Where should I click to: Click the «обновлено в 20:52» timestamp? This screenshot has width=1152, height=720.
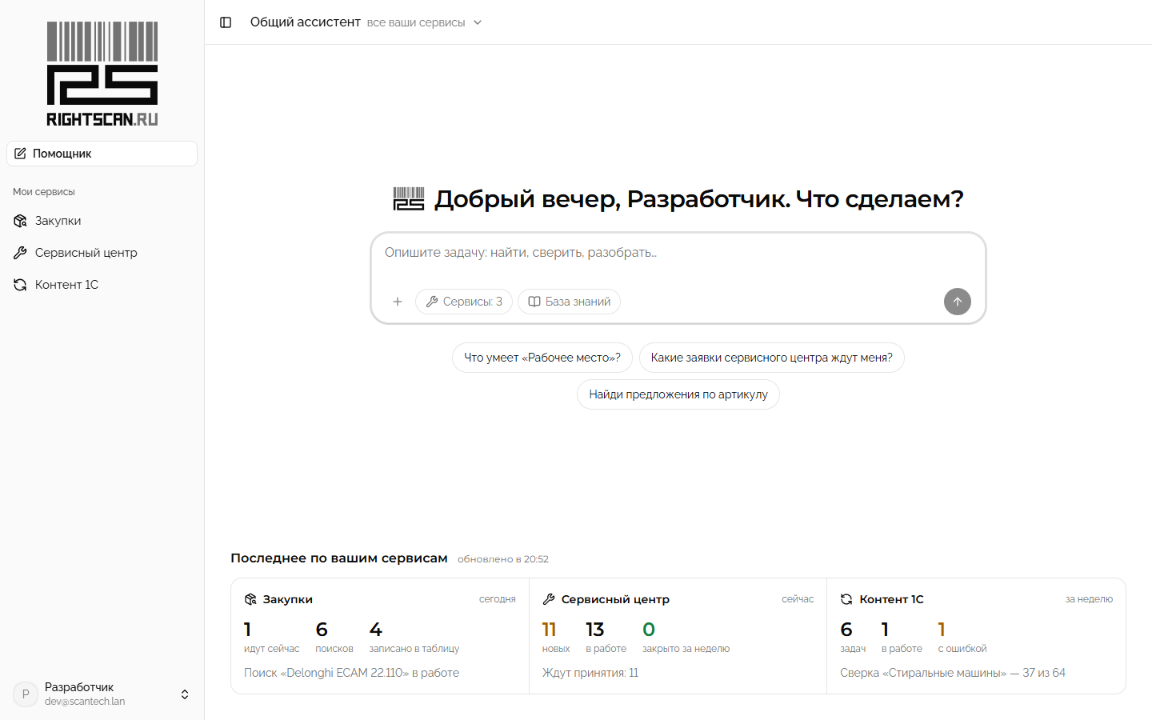click(x=503, y=559)
